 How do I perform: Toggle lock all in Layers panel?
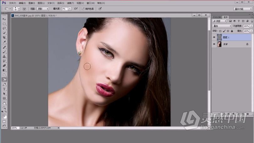[232, 31]
